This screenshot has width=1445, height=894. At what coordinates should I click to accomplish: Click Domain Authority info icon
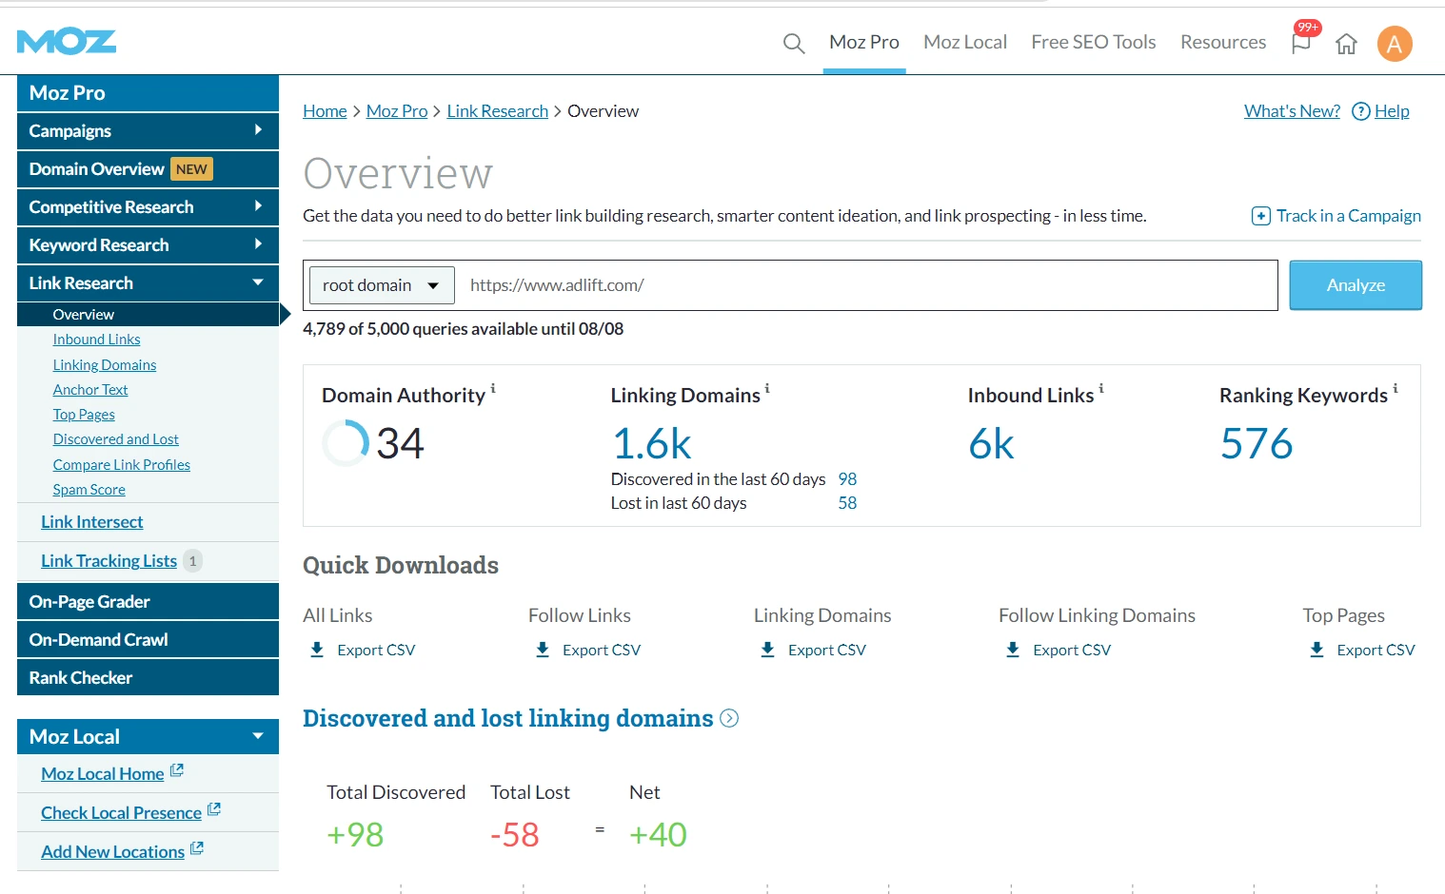[x=493, y=388]
